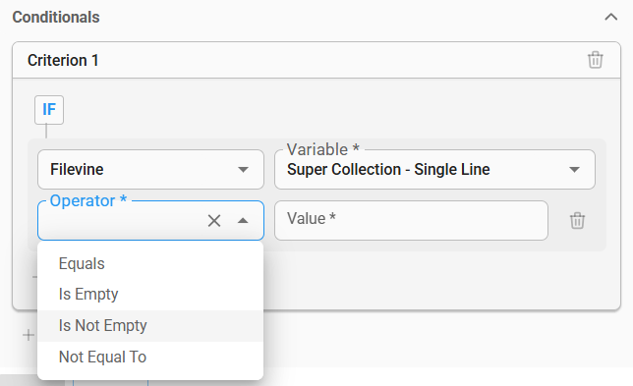The image size is (633, 386).
Task: Click the Filevine text in source selector
Action: tap(77, 169)
